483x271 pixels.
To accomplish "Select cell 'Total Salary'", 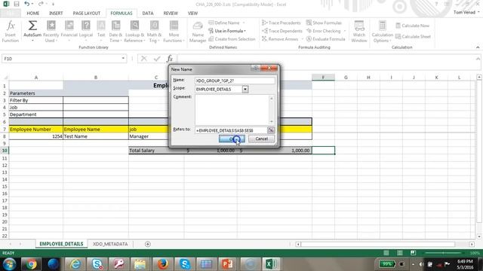I will [x=156, y=151].
